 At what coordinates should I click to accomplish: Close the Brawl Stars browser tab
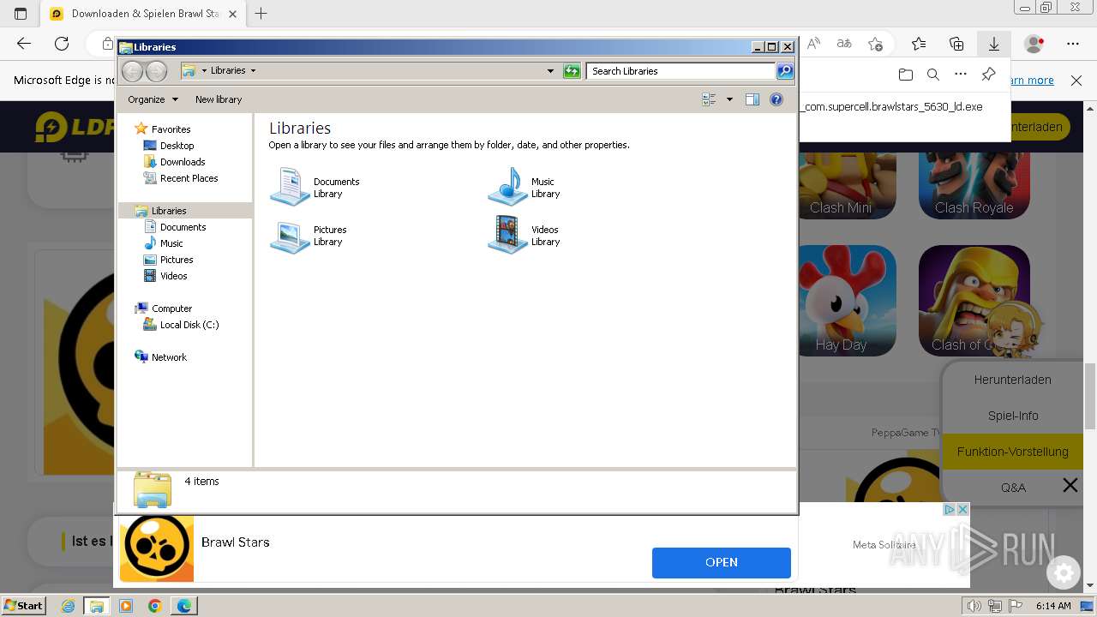point(233,14)
